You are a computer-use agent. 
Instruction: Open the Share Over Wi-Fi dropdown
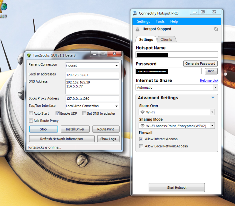[x=177, y=112]
